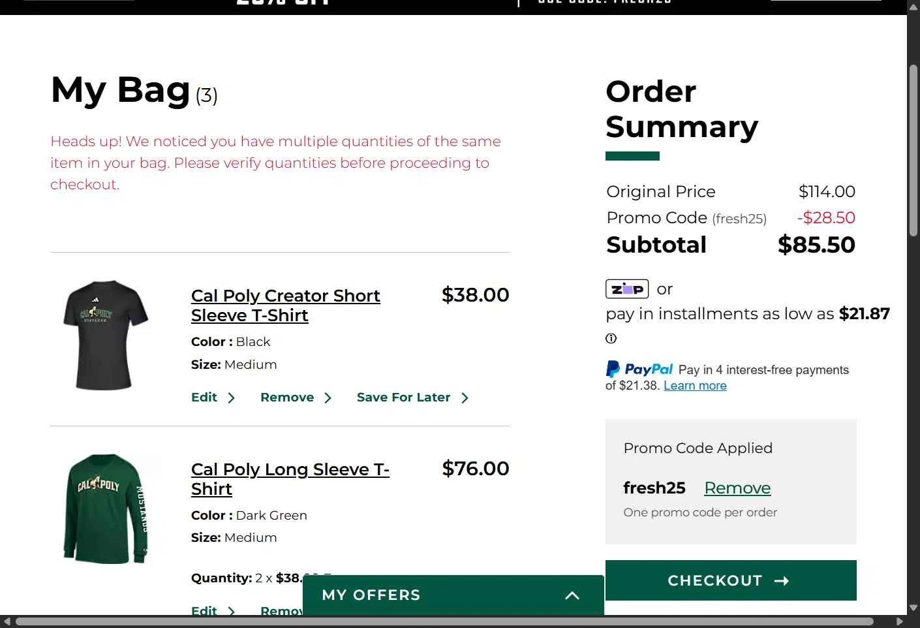Click the Zip payment logo icon

tap(627, 289)
